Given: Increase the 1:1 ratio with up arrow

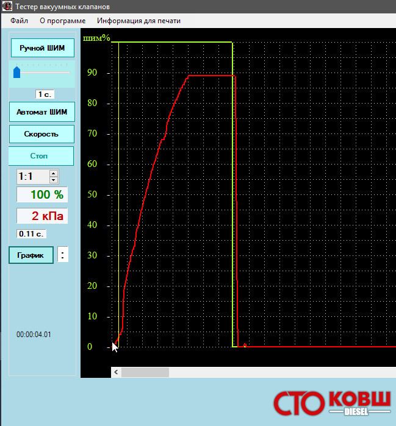Looking at the screenshot, I should [x=54, y=173].
